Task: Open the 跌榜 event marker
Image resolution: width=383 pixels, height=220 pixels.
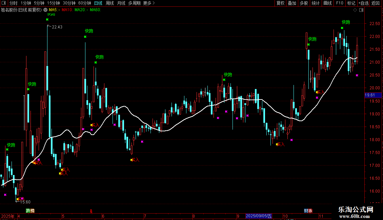Action: pos(30,211)
